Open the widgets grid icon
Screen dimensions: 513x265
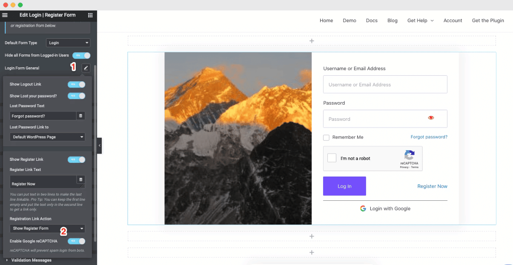pos(90,15)
